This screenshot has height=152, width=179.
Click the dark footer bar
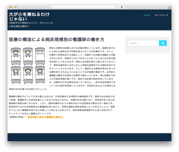click(89, 137)
